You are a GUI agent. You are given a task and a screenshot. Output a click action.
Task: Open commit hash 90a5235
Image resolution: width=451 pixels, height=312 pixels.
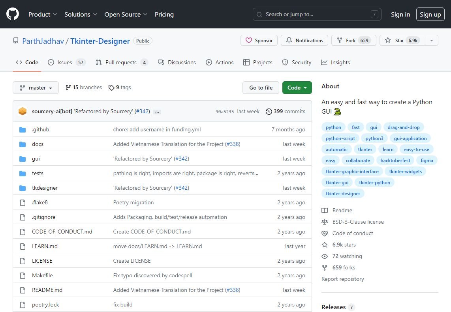pyautogui.click(x=225, y=112)
